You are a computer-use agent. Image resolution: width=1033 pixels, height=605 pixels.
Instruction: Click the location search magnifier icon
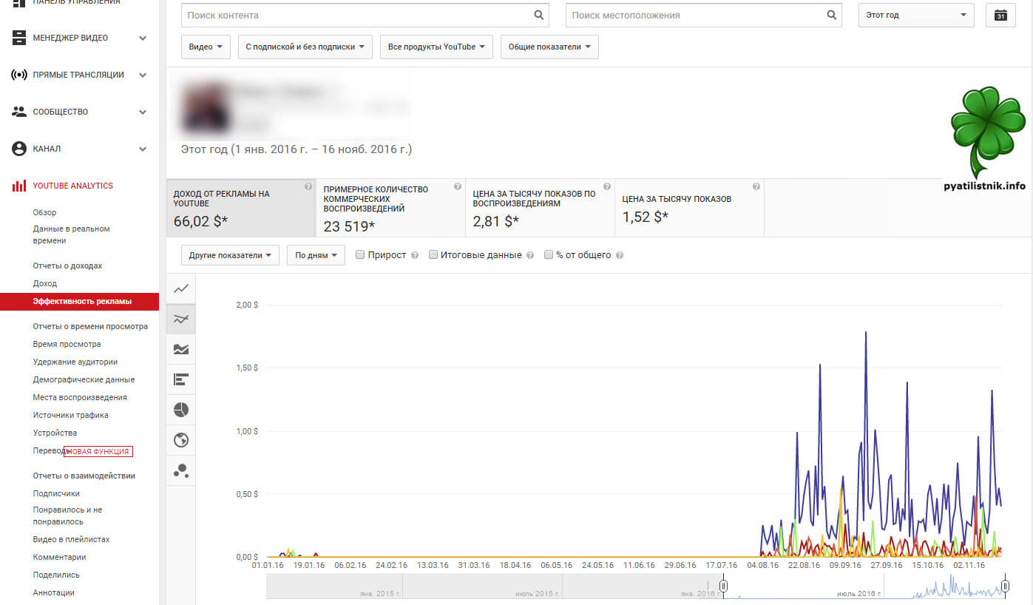[832, 15]
